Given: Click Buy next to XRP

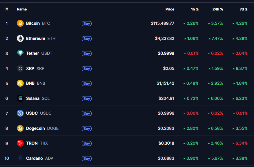Looking at the screenshot, I should (x=87, y=69).
